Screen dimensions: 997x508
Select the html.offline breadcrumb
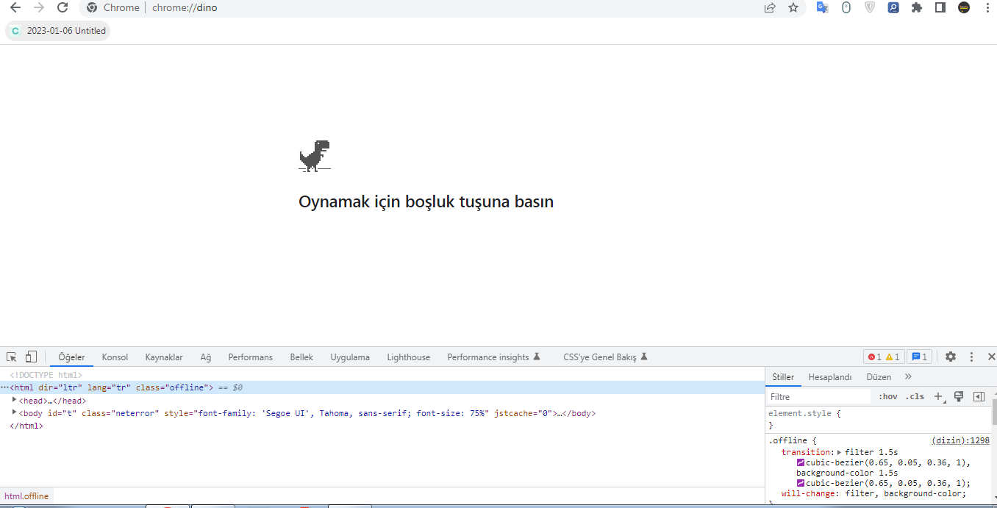pyautogui.click(x=26, y=496)
